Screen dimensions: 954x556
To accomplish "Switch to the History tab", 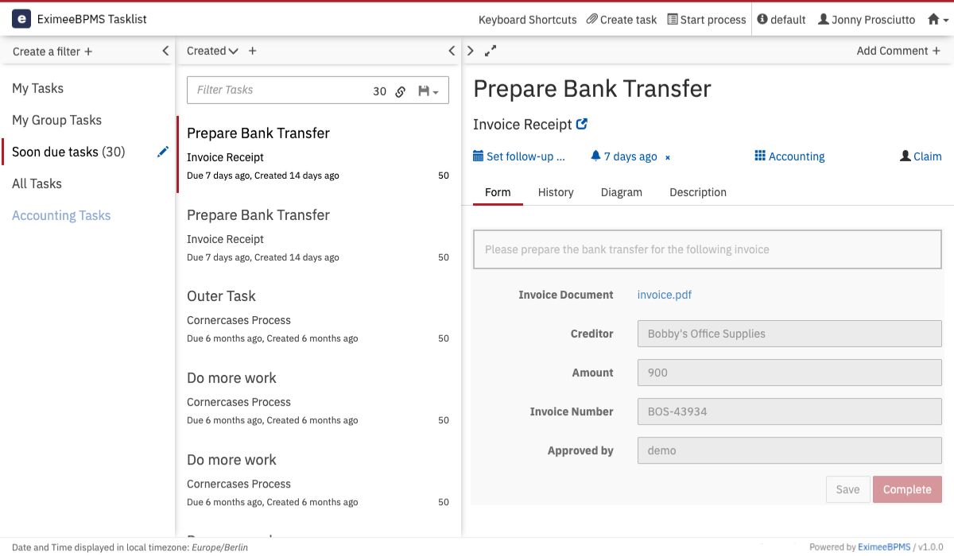I will (556, 192).
